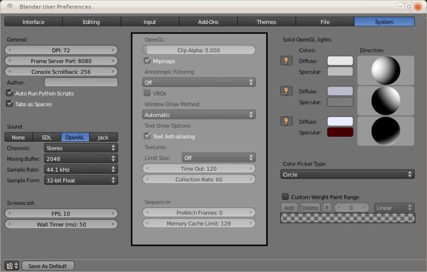Click the color ramp F flip button
Image resolution: width=427 pixels, height=272 pixels.
(327, 208)
